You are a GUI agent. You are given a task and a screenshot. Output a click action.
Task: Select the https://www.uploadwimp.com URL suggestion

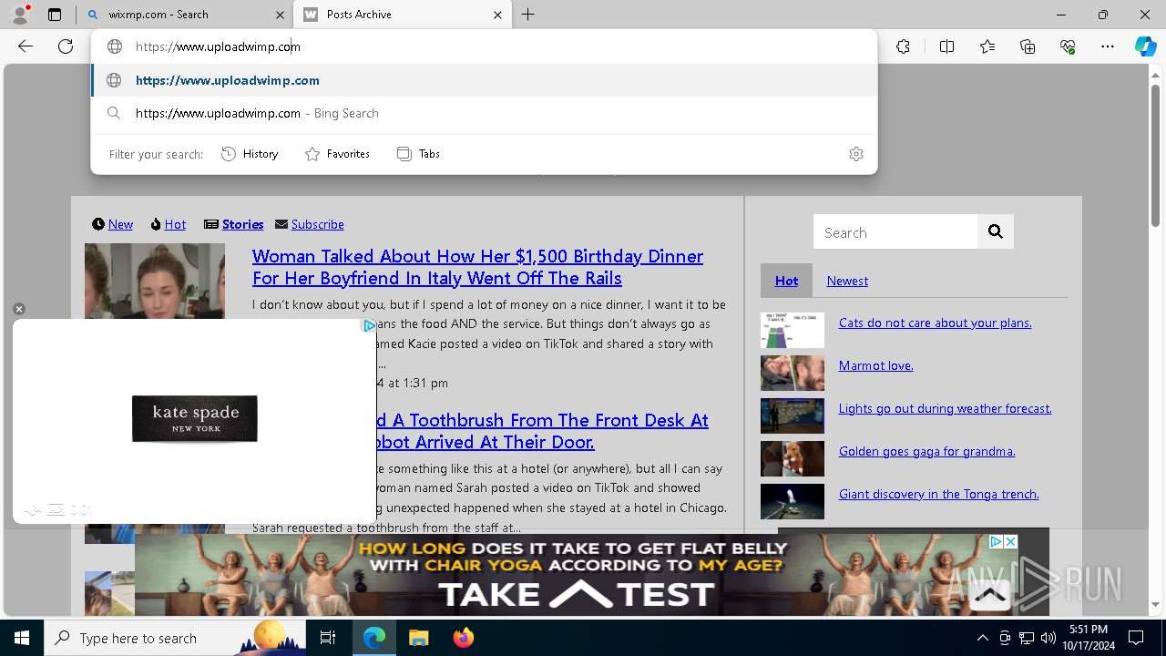[484, 80]
